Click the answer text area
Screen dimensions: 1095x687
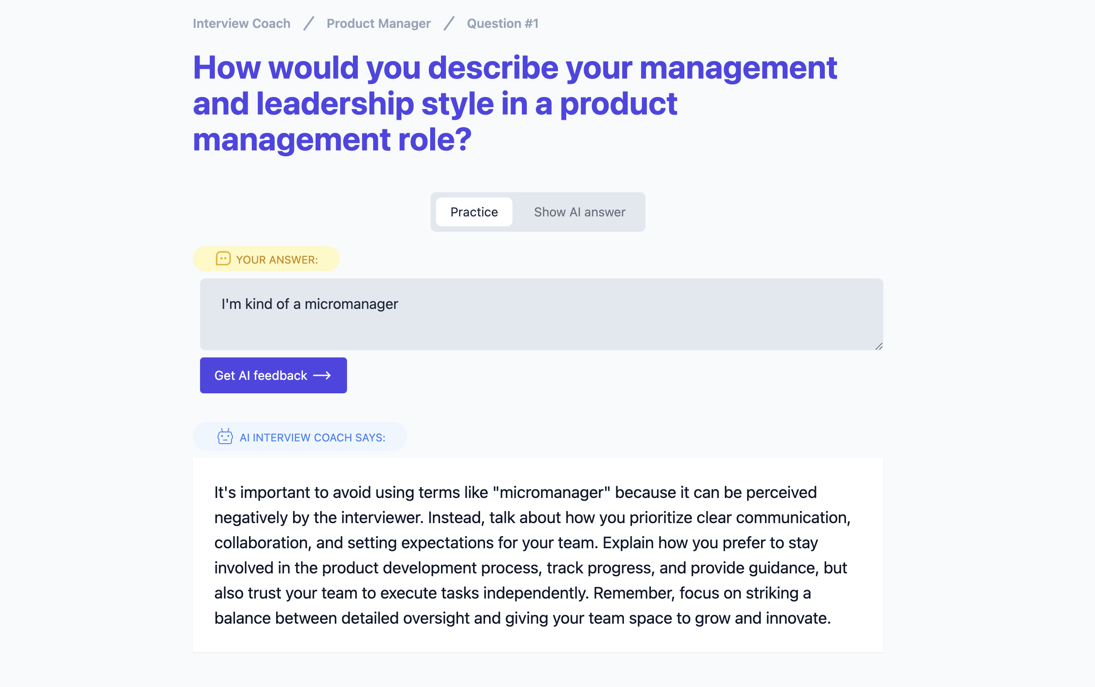click(x=541, y=314)
